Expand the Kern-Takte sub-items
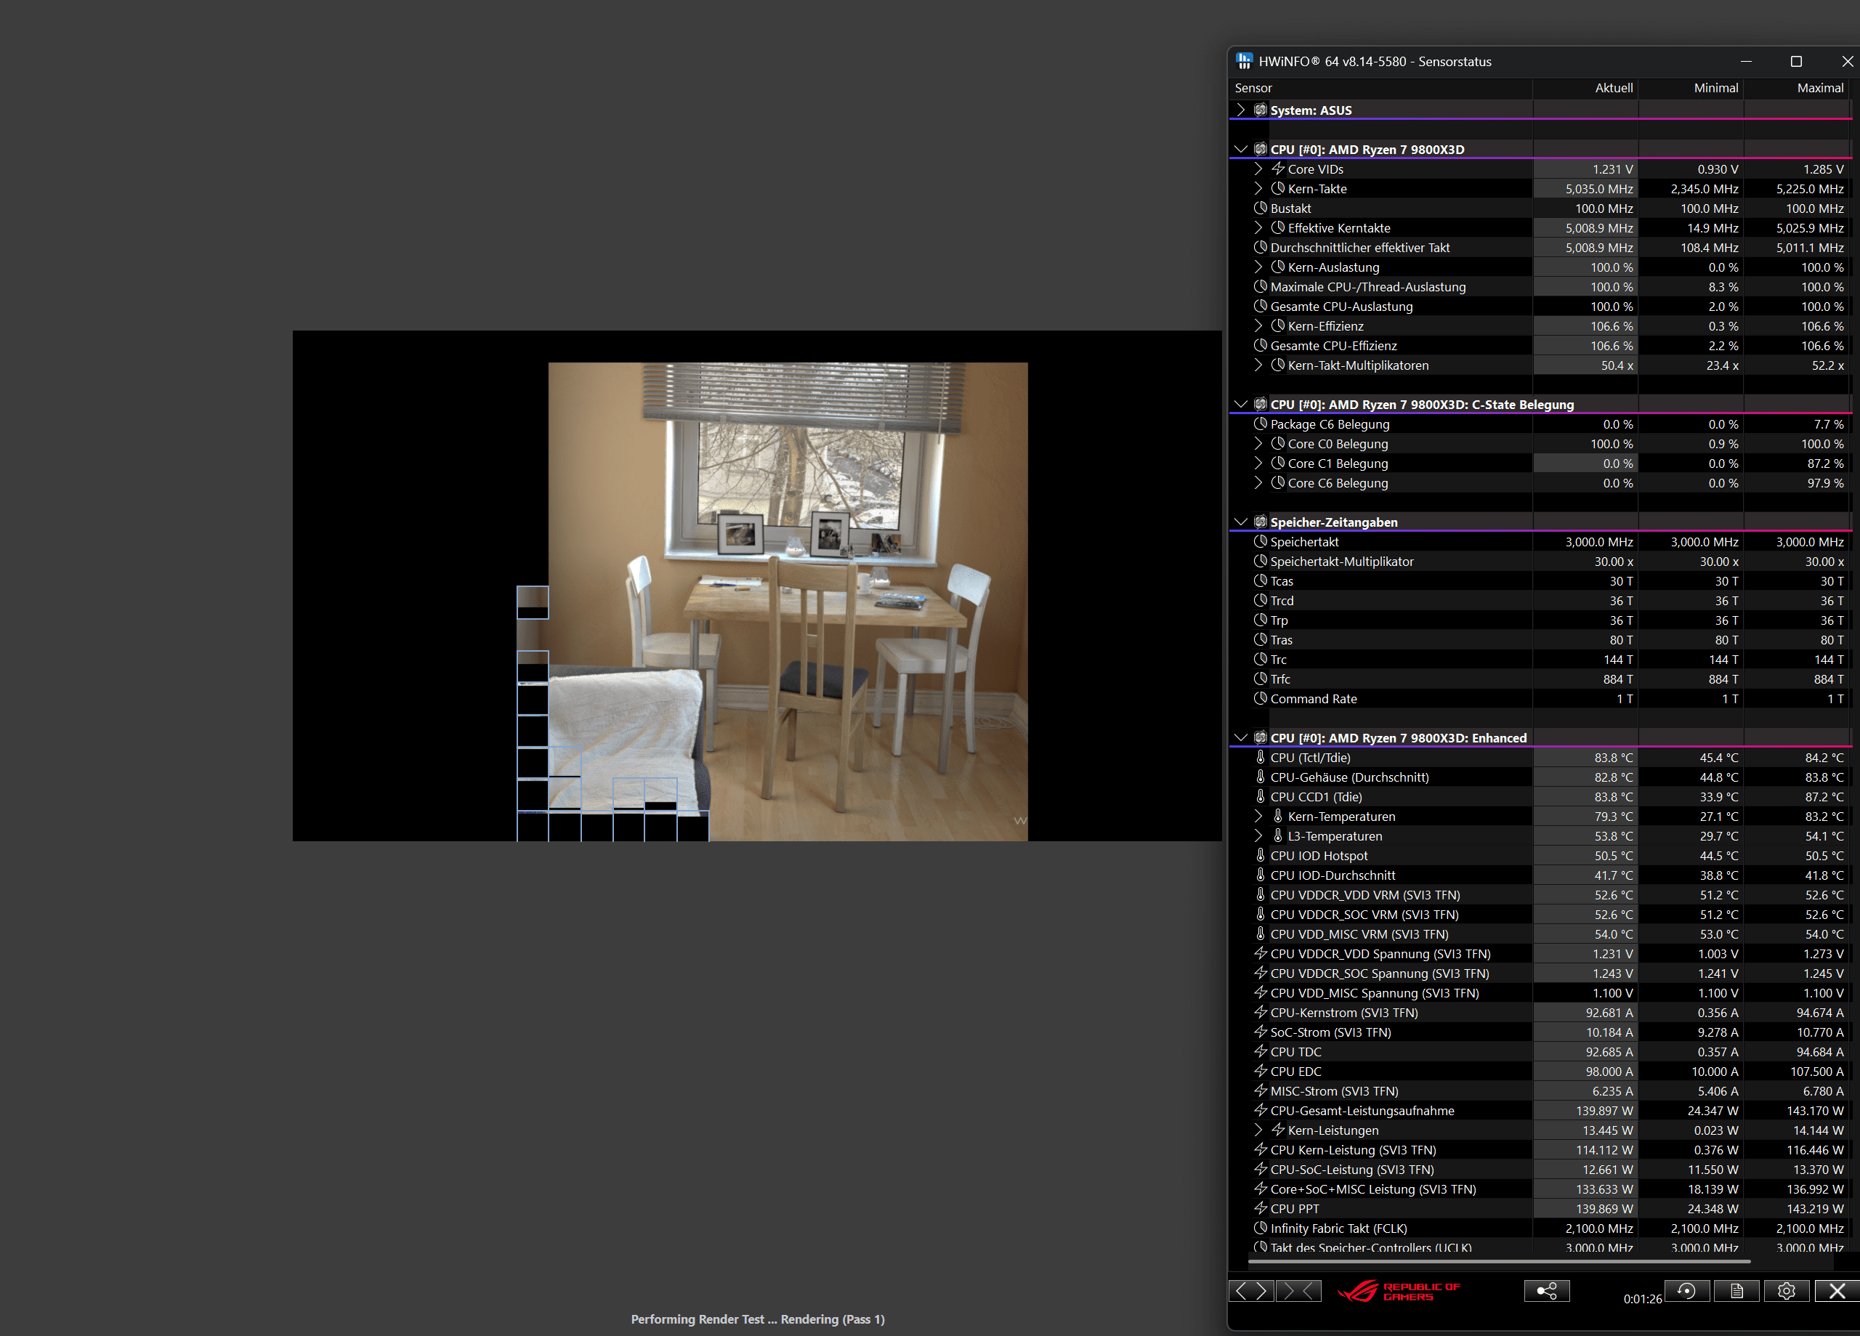1860x1336 pixels. [x=1259, y=189]
